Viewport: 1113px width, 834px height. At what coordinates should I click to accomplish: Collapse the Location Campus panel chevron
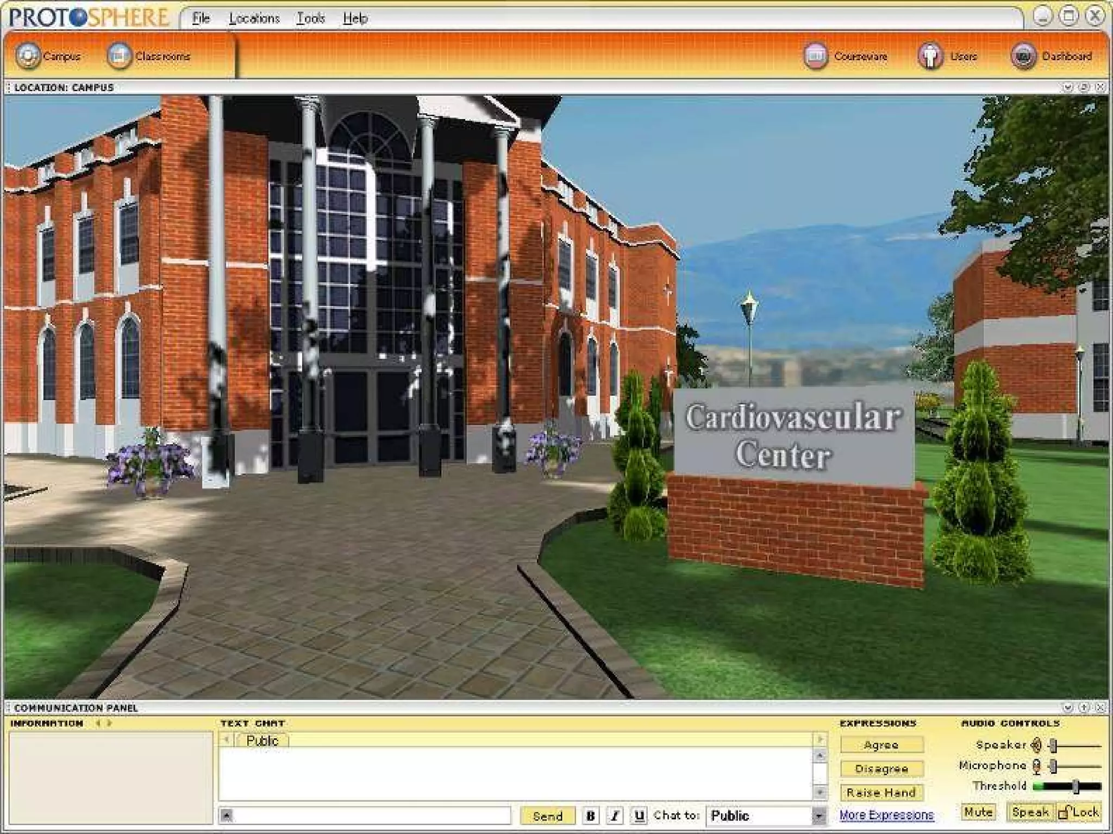coord(1067,87)
